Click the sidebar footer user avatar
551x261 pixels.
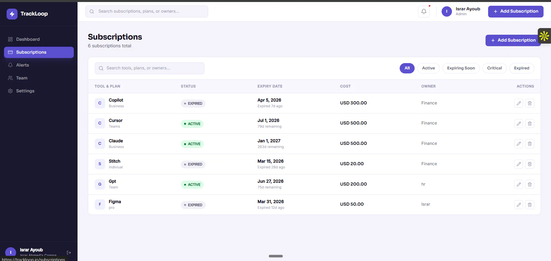tap(11, 252)
